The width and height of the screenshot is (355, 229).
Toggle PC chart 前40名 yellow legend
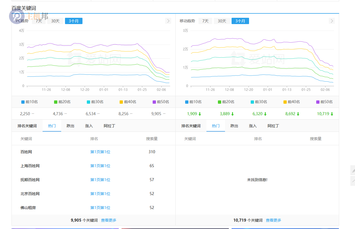128,102
